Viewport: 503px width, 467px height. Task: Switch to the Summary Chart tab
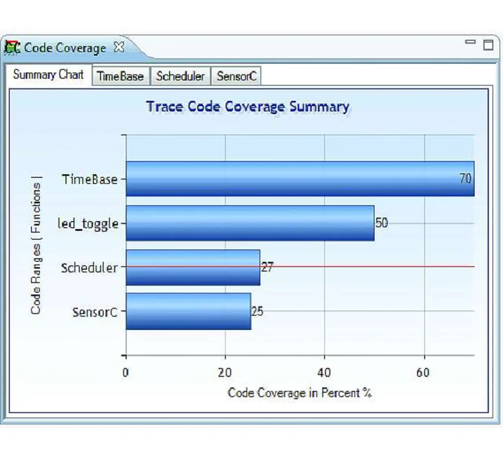click(x=48, y=75)
